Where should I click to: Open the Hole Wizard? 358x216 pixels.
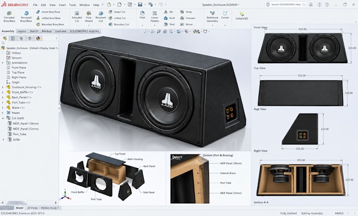88,16
